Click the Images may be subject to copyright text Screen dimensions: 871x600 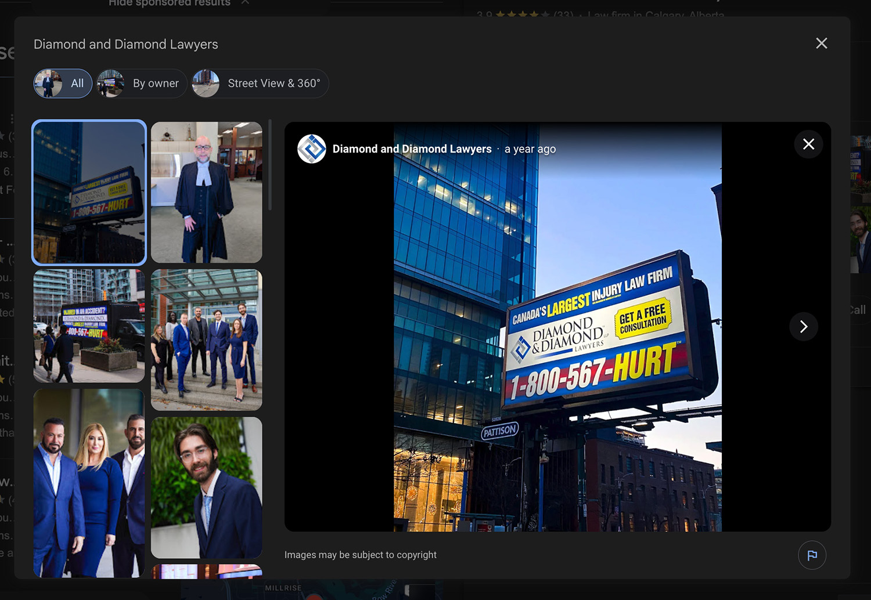360,555
